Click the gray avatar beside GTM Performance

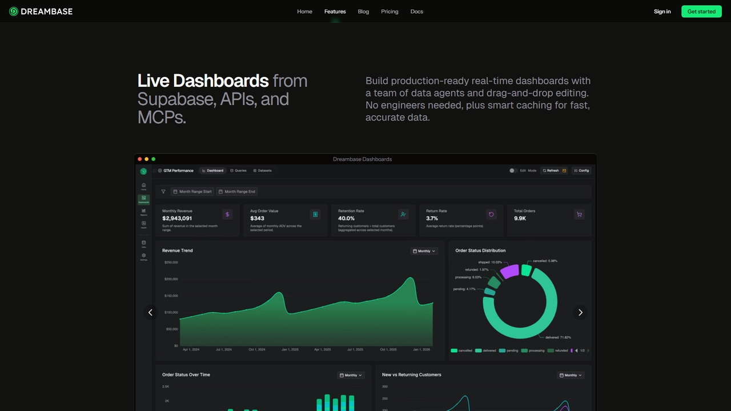pos(160,171)
